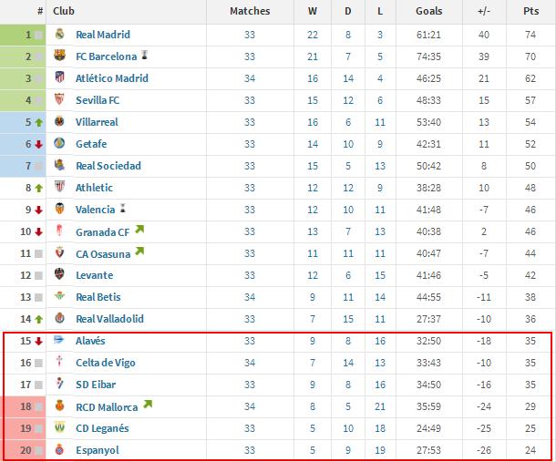The width and height of the screenshot is (556, 462).
Task: Sort the table by Matches column
Action: 250,11
